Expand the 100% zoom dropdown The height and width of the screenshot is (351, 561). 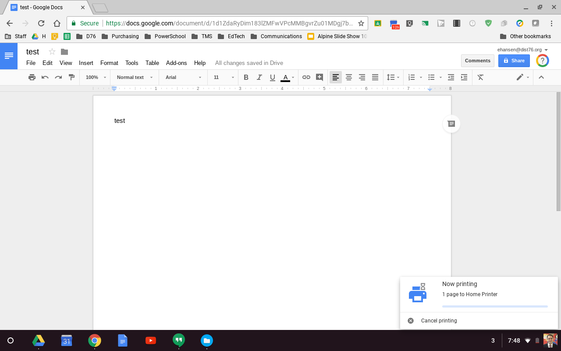point(96,77)
